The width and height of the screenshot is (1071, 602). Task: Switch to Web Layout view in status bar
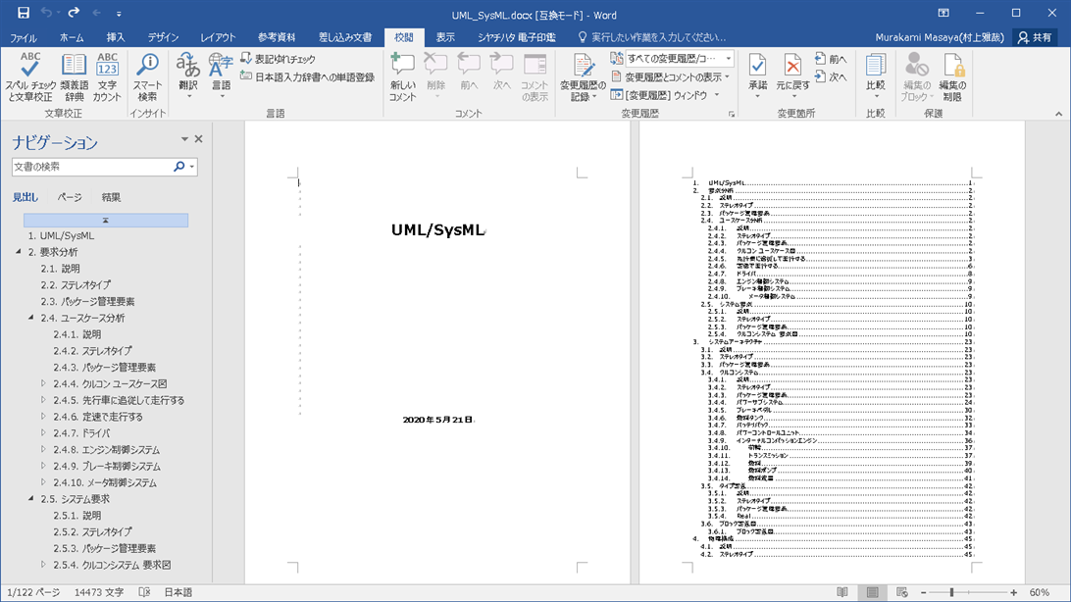click(x=901, y=592)
